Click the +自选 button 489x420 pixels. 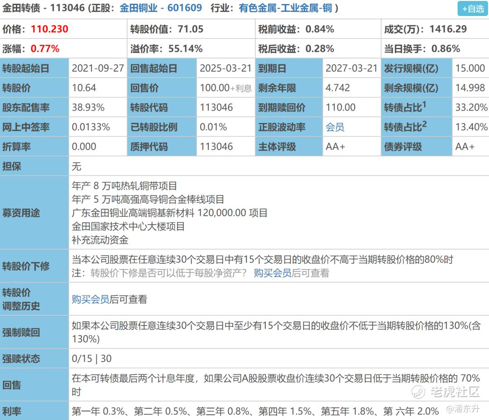[x=472, y=9]
